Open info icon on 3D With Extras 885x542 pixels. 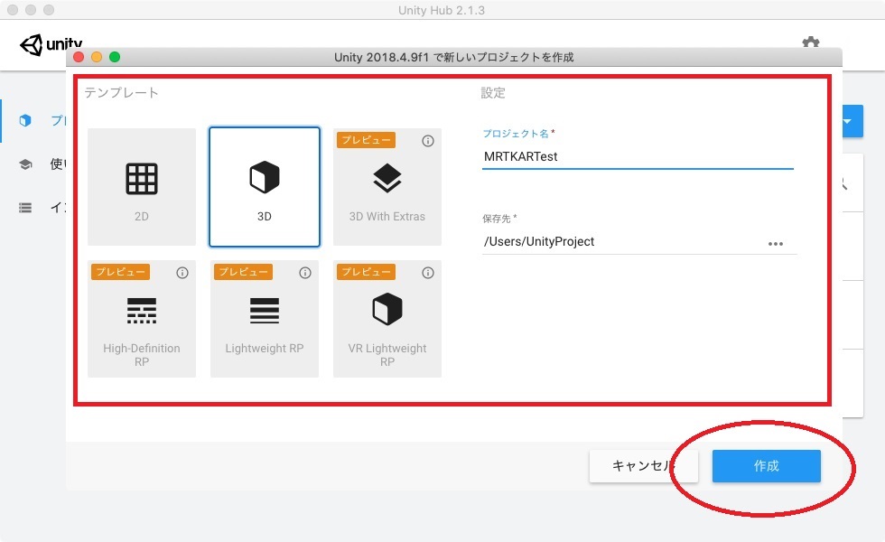[x=428, y=141]
